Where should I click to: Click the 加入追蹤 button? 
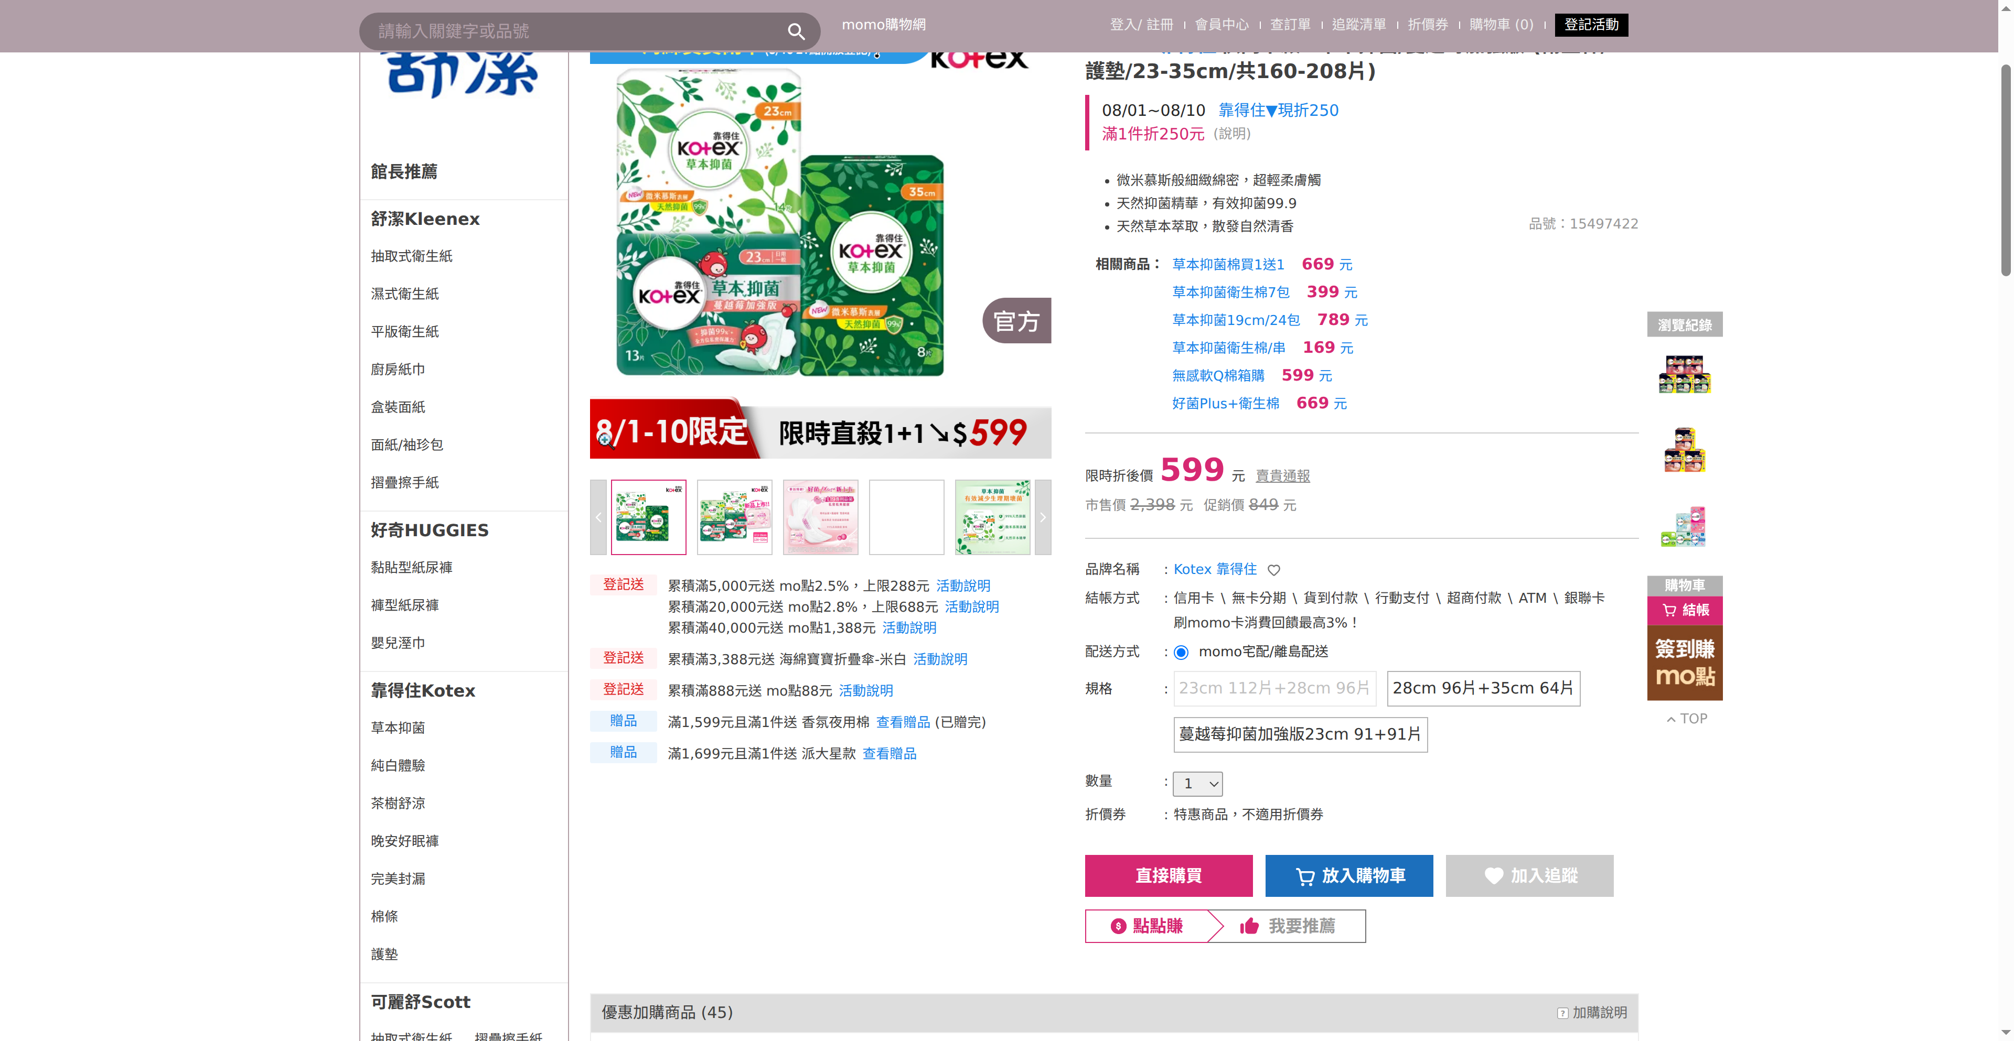1529,876
